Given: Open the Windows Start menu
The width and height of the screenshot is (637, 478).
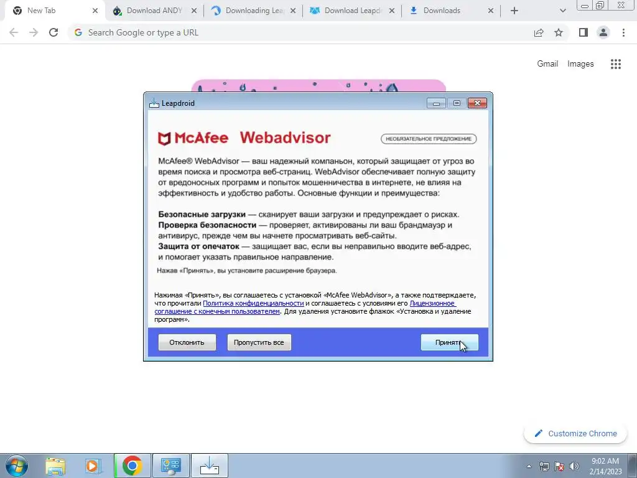Looking at the screenshot, I should [17, 466].
